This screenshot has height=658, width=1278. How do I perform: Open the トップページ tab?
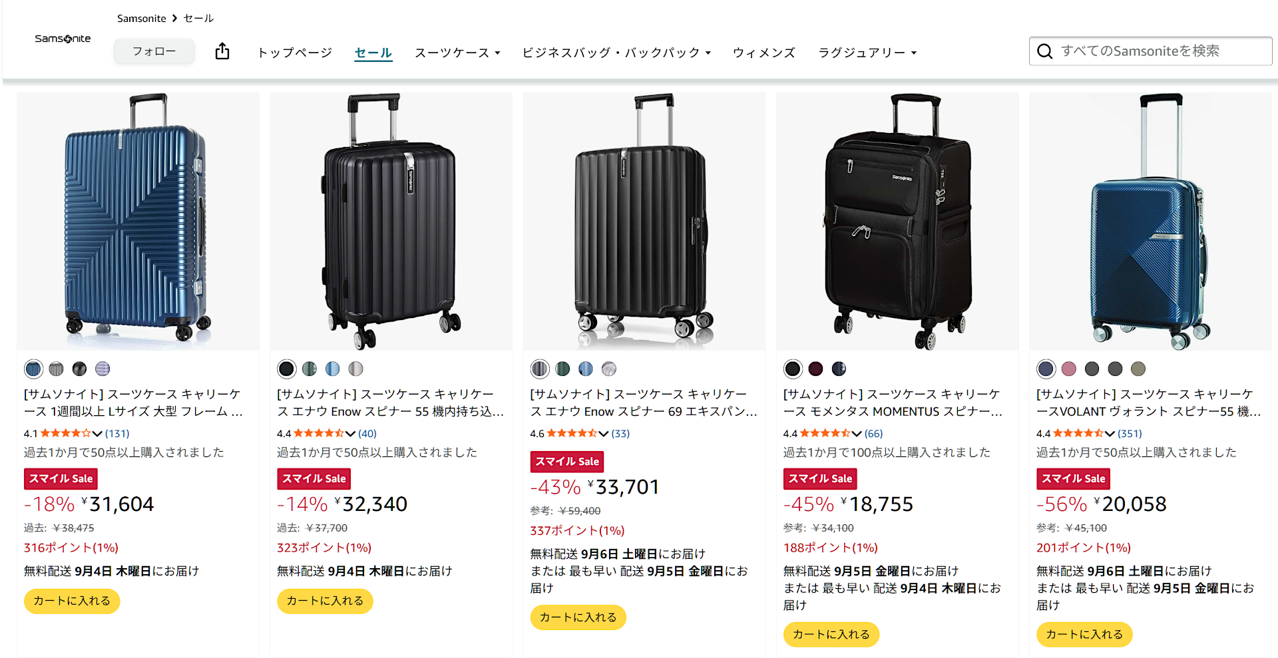[x=294, y=53]
